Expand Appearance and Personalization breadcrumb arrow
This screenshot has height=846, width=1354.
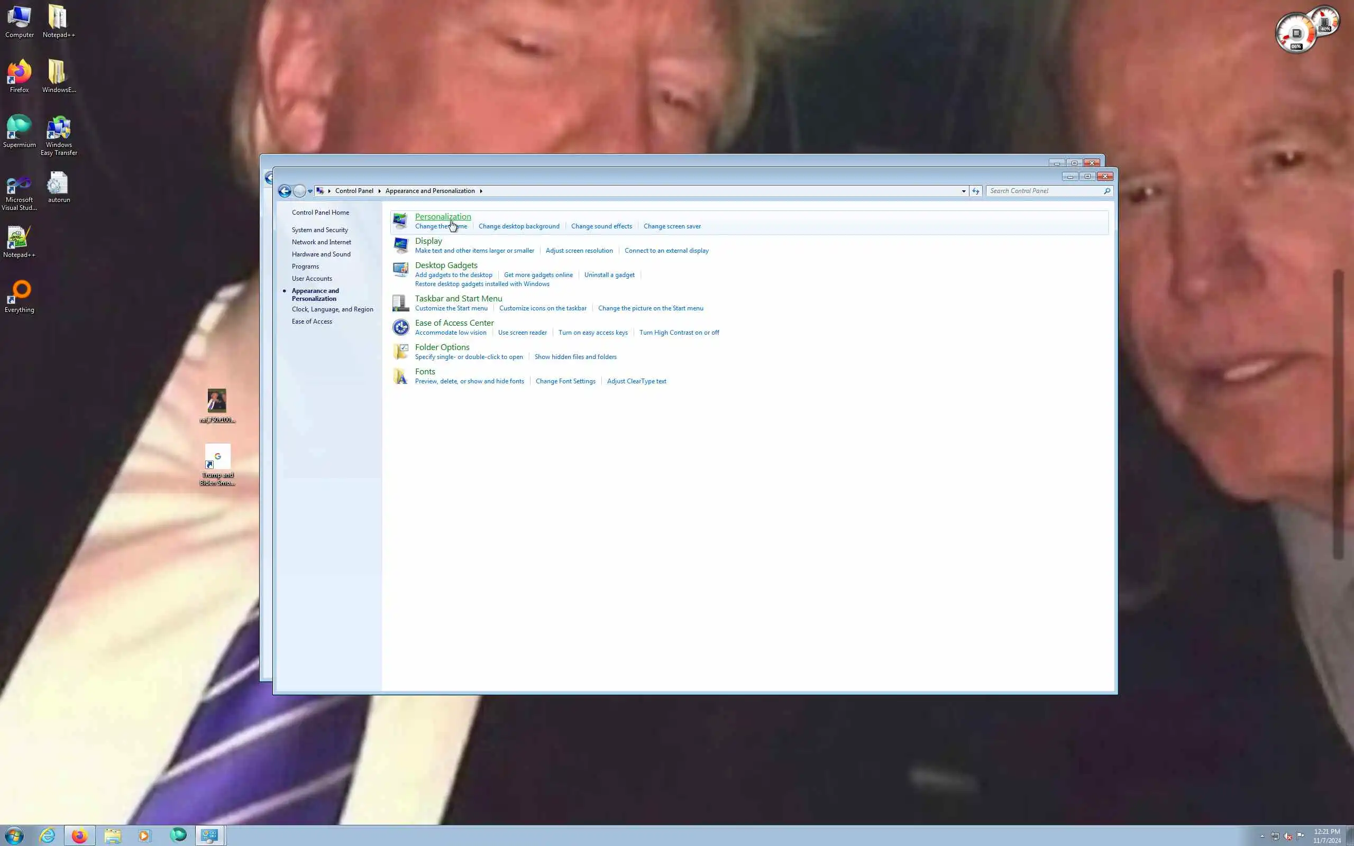481,191
